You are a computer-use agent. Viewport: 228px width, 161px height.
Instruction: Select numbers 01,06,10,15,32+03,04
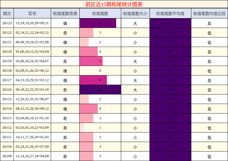point(32,52)
